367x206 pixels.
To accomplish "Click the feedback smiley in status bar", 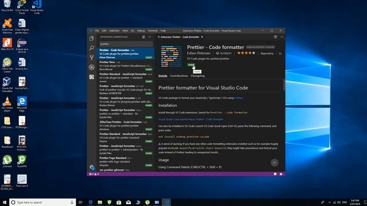I will 275,174.
